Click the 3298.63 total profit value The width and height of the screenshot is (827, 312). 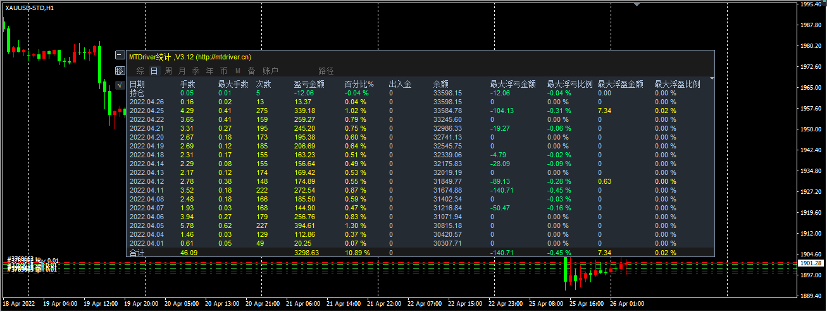[x=306, y=253]
